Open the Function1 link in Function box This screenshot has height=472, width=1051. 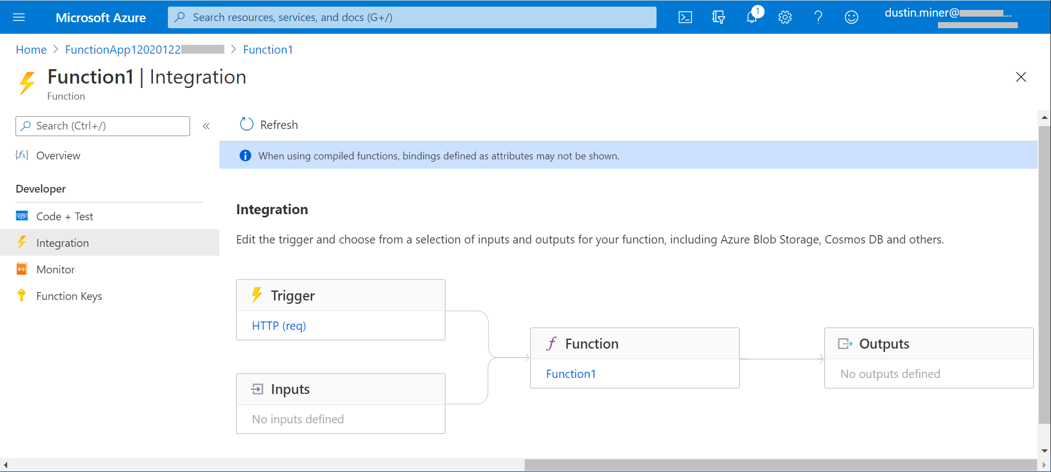tap(571, 374)
